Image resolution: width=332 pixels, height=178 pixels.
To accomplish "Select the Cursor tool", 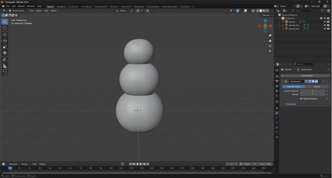I will [5, 28].
